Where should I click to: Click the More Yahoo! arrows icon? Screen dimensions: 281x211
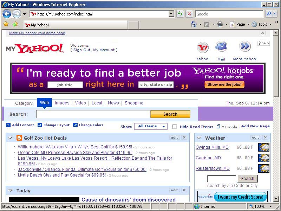[245, 46]
